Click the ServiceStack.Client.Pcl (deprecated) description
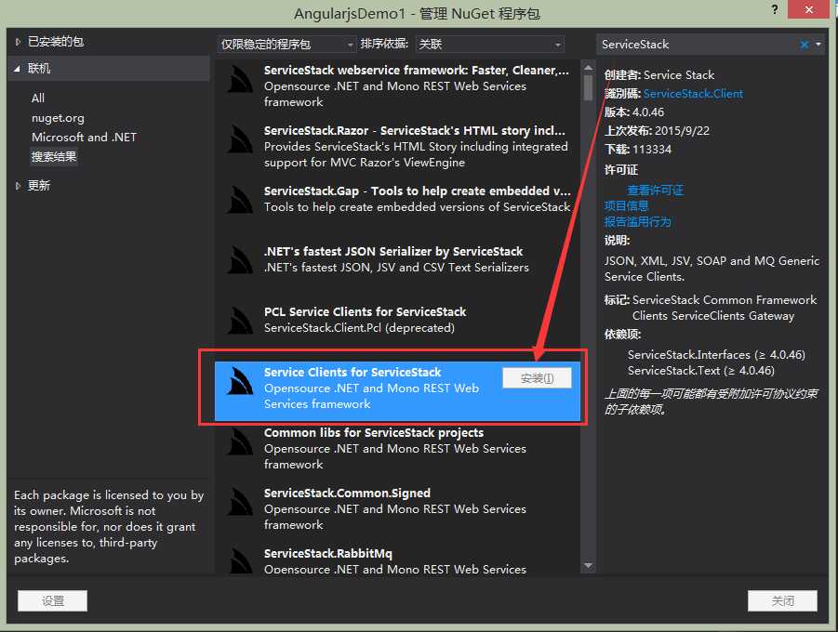The image size is (838, 632). [x=359, y=328]
